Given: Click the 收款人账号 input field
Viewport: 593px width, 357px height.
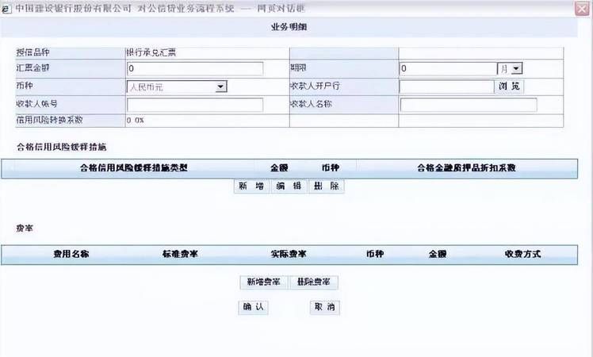Looking at the screenshot, I should tap(195, 105).
